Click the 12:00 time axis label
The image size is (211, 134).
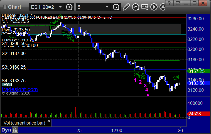click(117, 130)
